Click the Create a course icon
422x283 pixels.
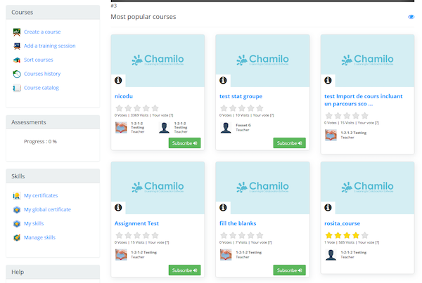tap(17, 32)
